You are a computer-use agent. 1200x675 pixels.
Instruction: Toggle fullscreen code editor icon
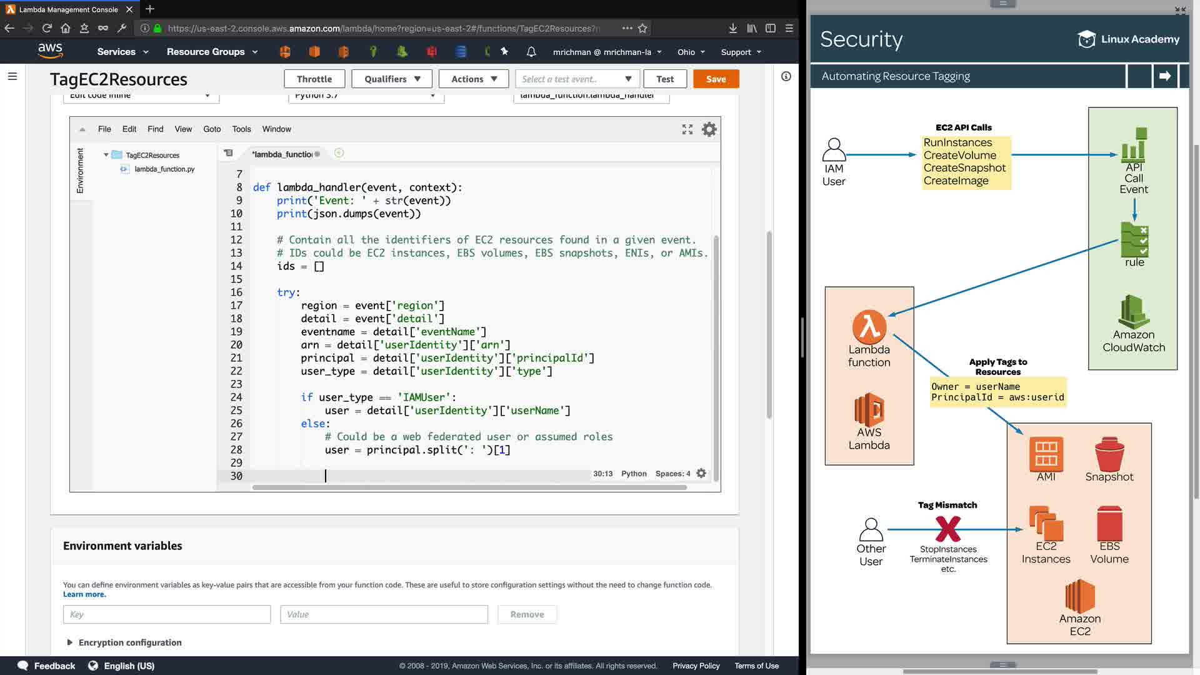(x=687, y=129)
